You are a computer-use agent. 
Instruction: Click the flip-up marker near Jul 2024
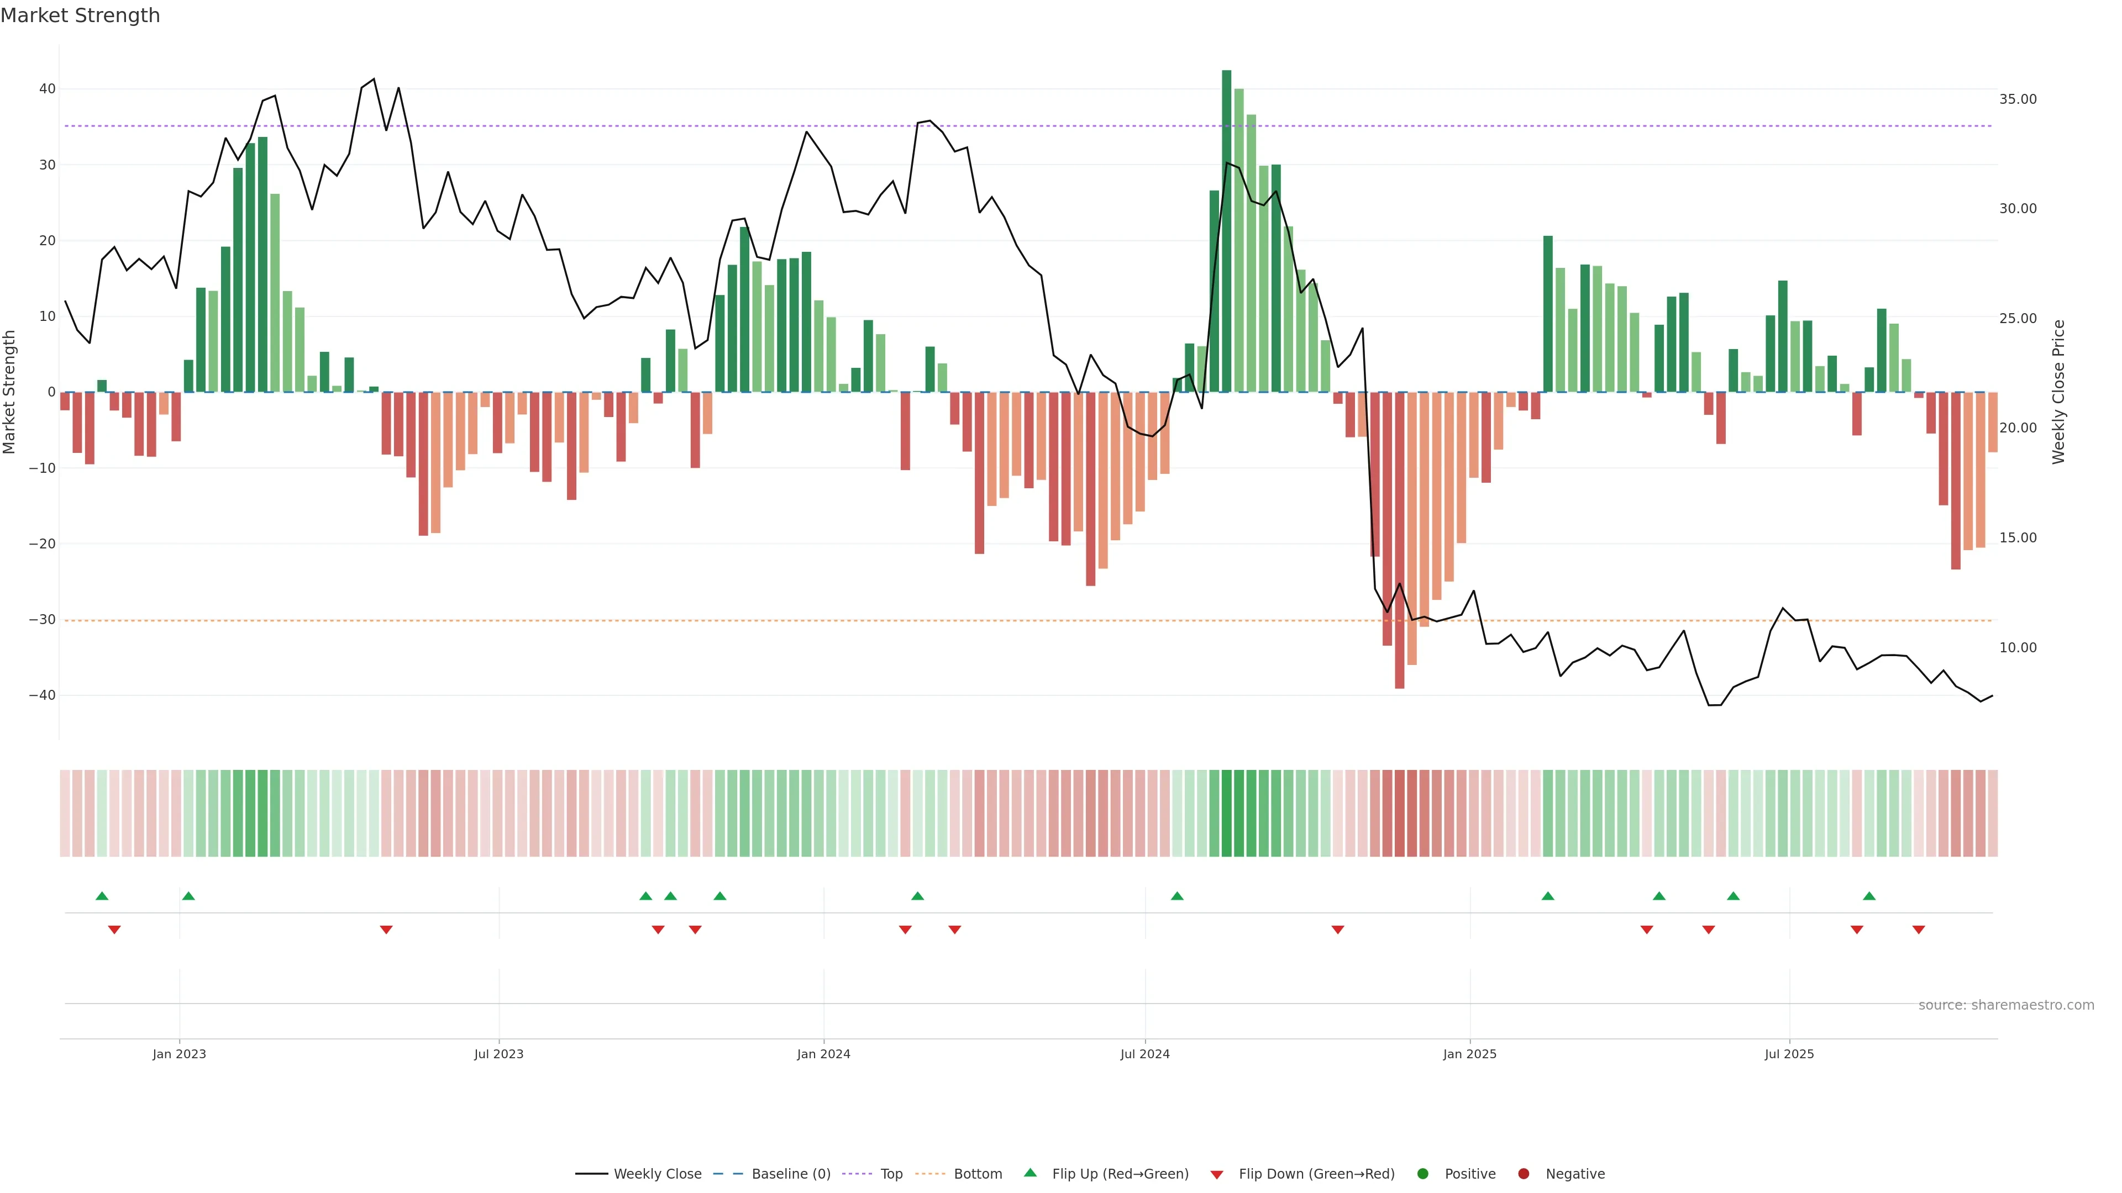(1177, 896)
